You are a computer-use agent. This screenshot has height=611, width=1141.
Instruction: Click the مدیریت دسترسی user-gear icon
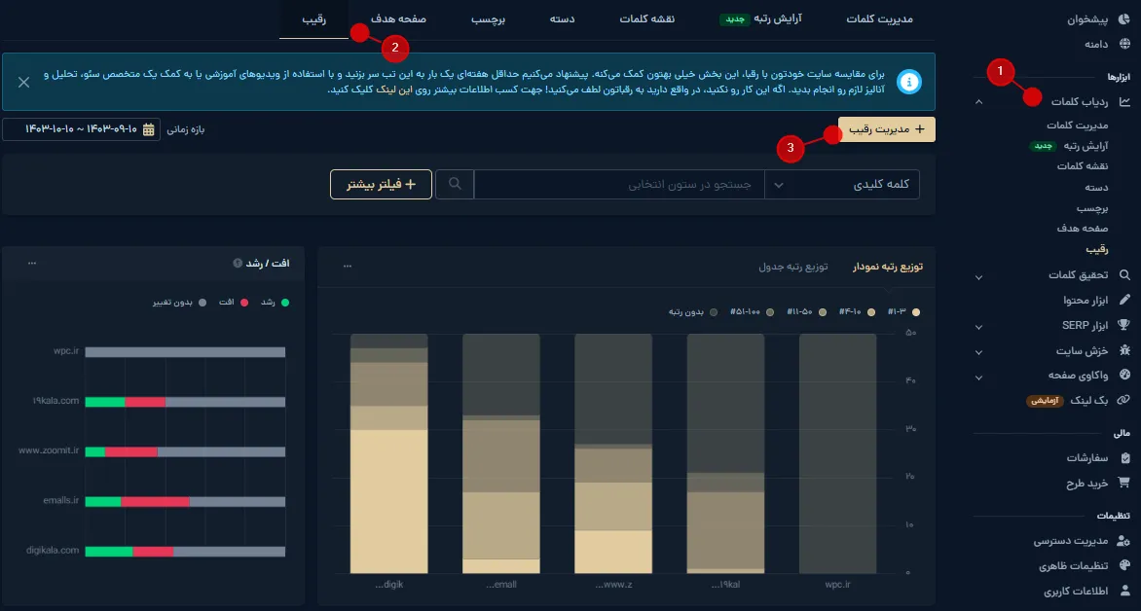coord(1124,540)
